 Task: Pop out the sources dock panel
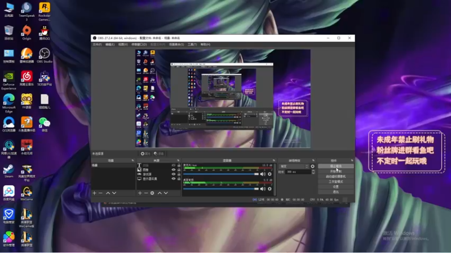coord(178,160)
